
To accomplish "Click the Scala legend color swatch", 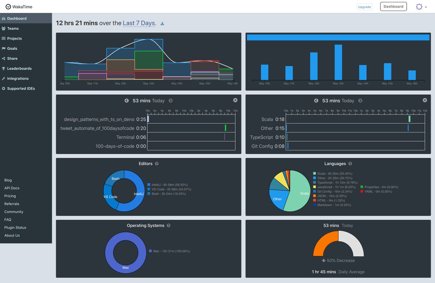I will [314, 174].
